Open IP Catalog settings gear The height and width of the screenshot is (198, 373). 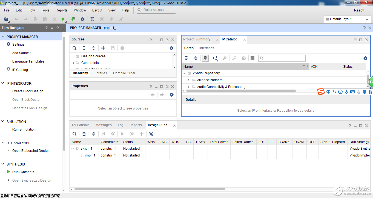[365, 58]
